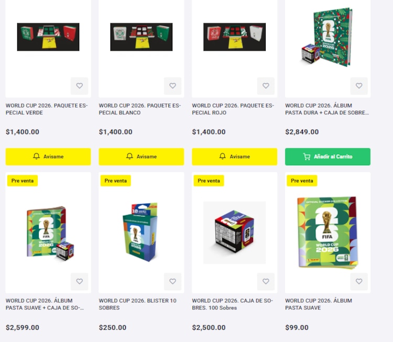Heart the Álbum Pasta Suave $99 product
Screen dimensions: 393x342
[359, 282]
